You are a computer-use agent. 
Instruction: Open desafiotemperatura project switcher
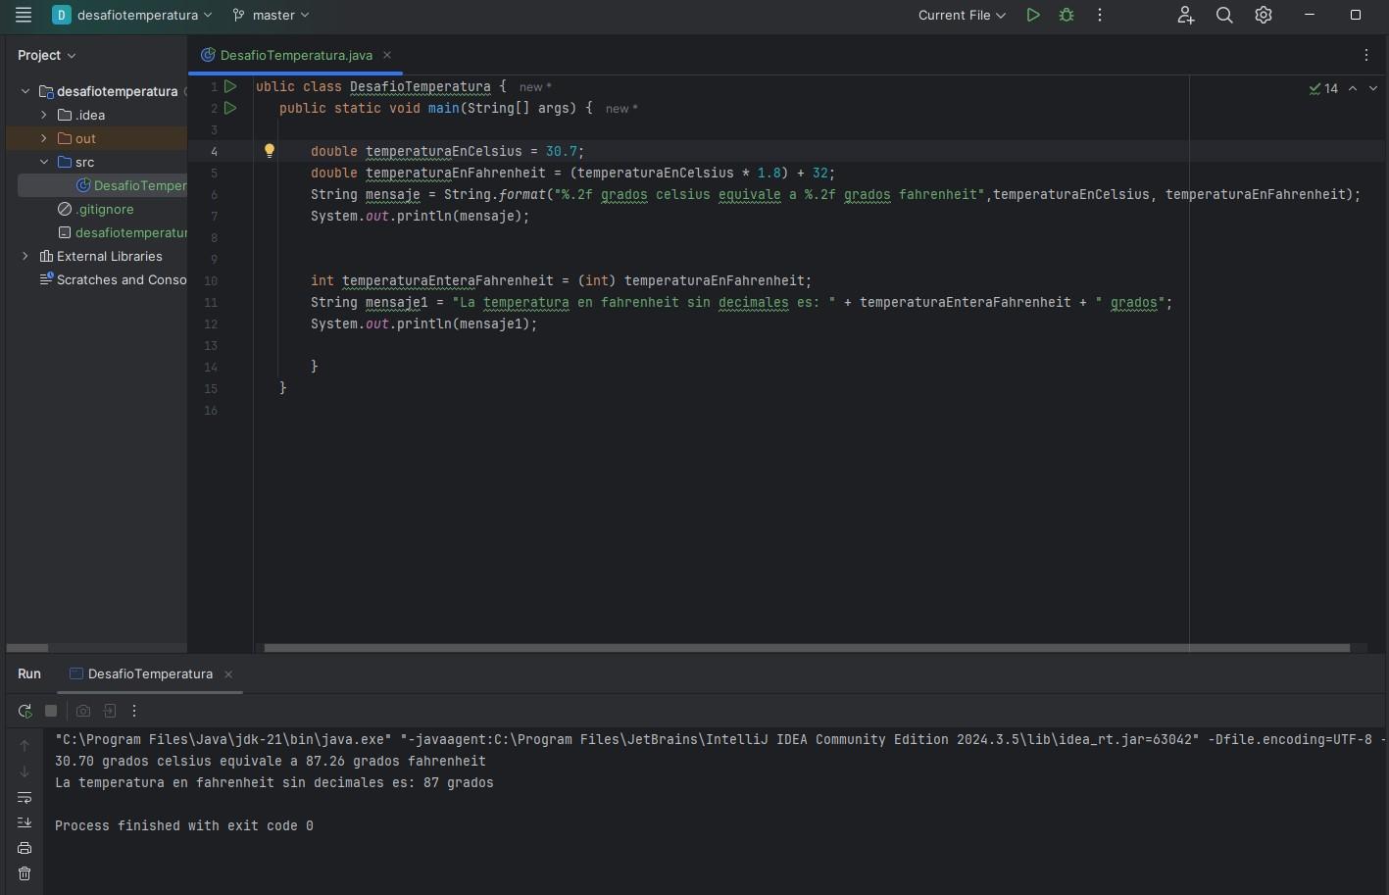pyautogui.click(x=132, y=15)
